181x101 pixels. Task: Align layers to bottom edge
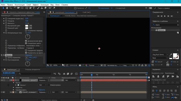[x=178, y=77]
